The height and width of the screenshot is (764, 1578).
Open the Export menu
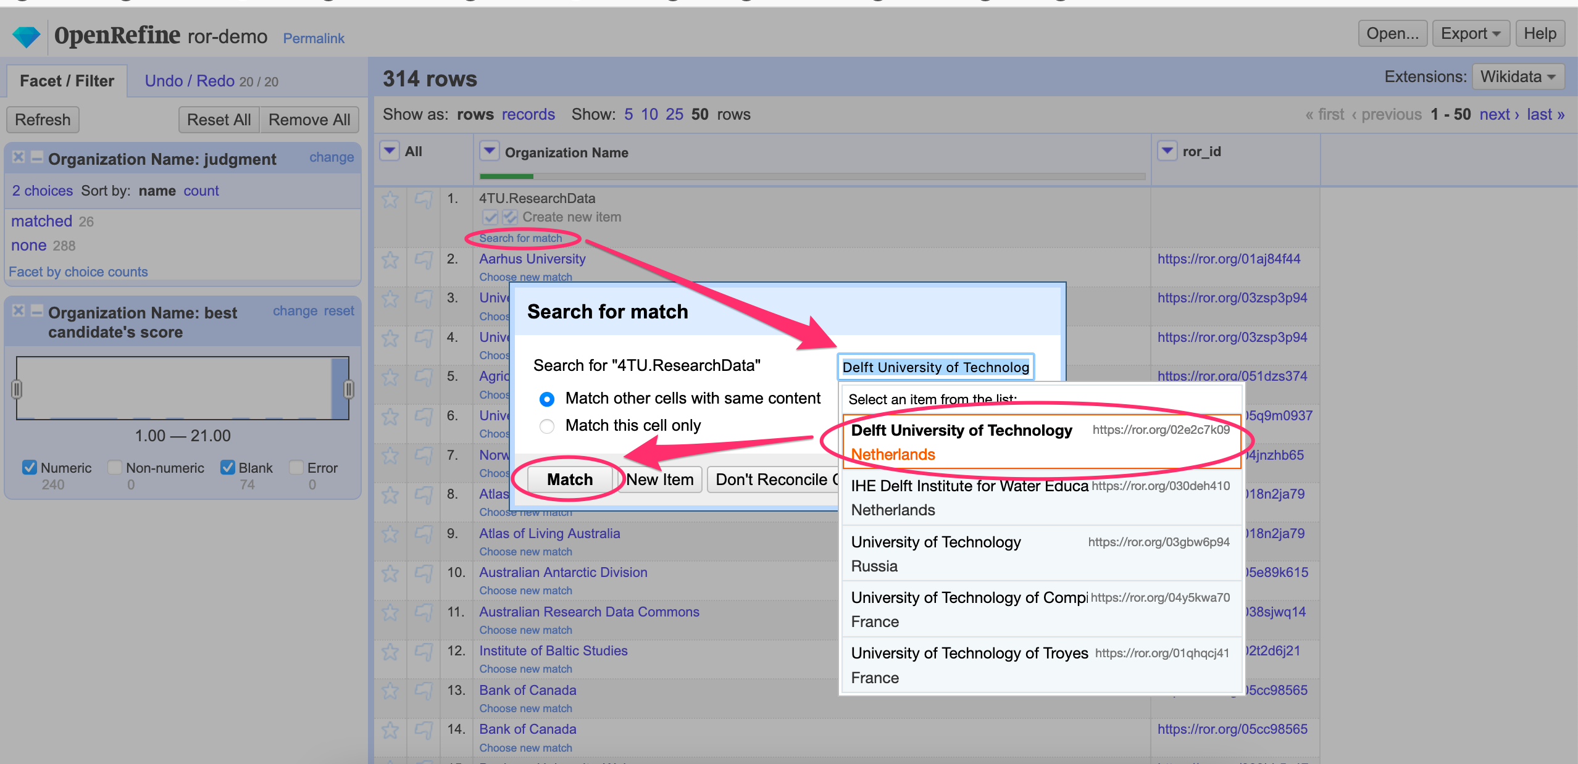(x=1470, y=34)
